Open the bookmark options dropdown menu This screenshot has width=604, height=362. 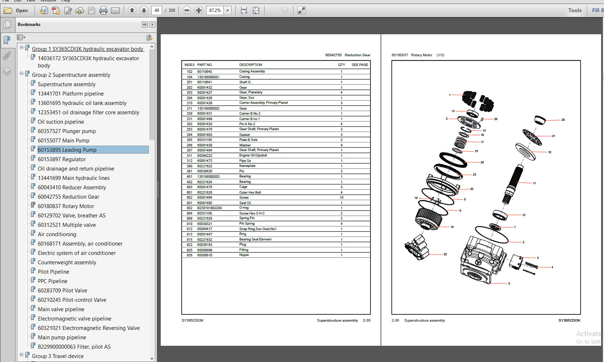point(21,37)
